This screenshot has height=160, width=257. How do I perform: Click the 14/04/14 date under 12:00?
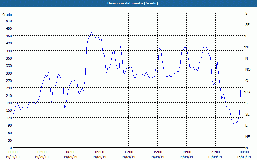click(x=128, y=157)
